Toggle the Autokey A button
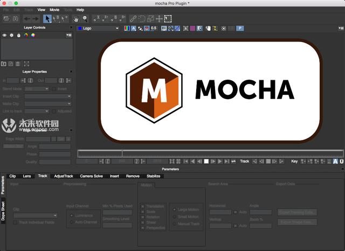Screen dimensions: 345x251 pyautogui.click(x=335, y=162)
